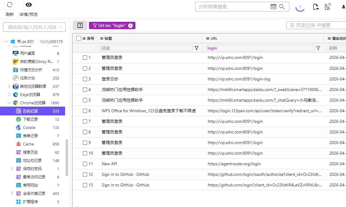Click the export file icon
346x207 pixels.
click(x=316, y=7)
